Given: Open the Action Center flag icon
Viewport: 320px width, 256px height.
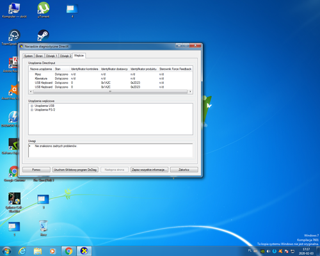Looking at the screenshot, I should pyautogui.click(x=287, y=252).
